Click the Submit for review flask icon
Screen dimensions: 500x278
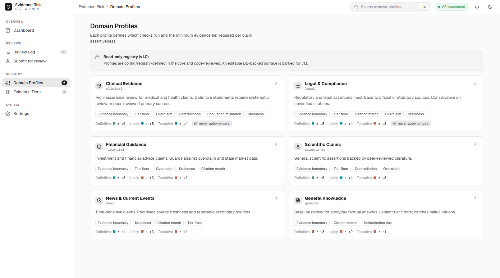pos(8,61)
